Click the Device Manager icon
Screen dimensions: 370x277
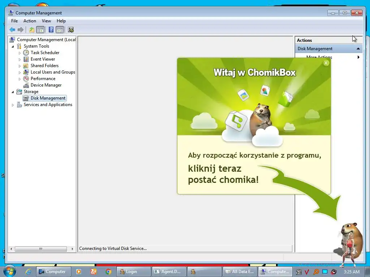tap(26, 85)
